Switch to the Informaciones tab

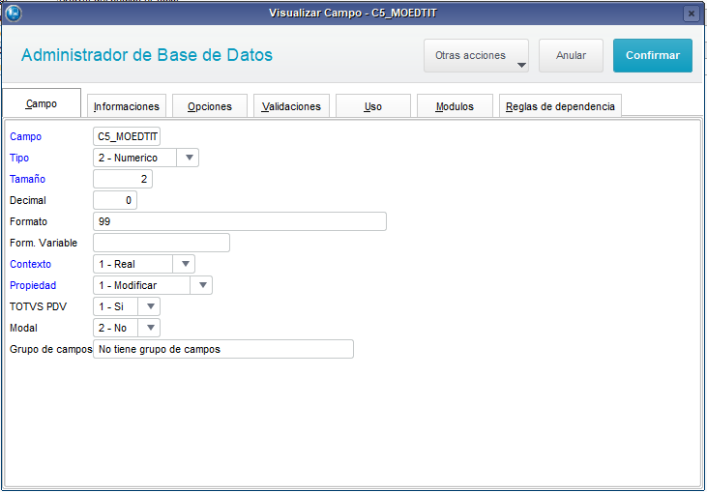[127, 106]
